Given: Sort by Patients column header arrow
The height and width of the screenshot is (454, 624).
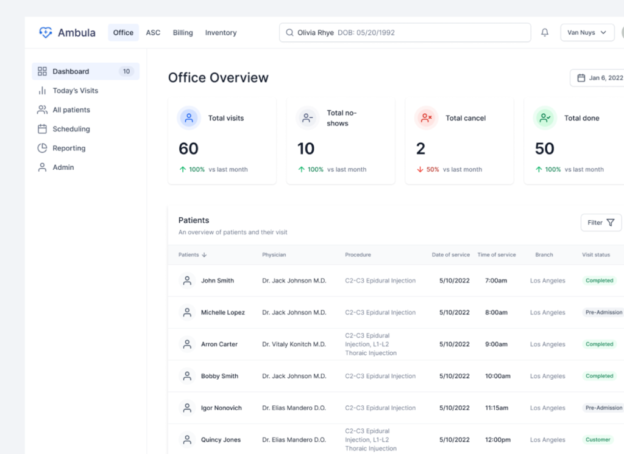Looking at the screenshot, I should [204, 255].
